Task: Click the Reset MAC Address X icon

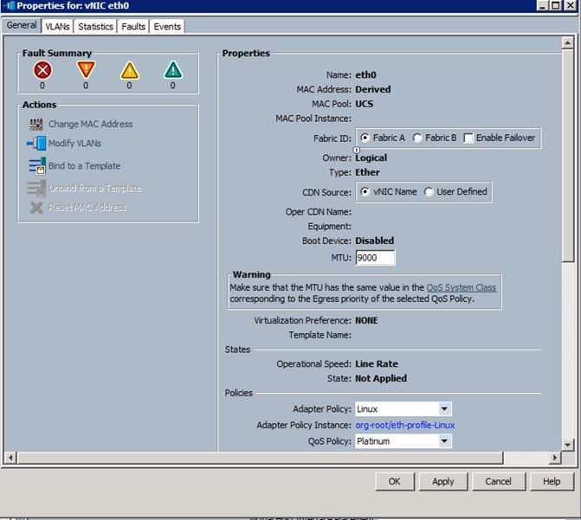Action: click(36, 208)
